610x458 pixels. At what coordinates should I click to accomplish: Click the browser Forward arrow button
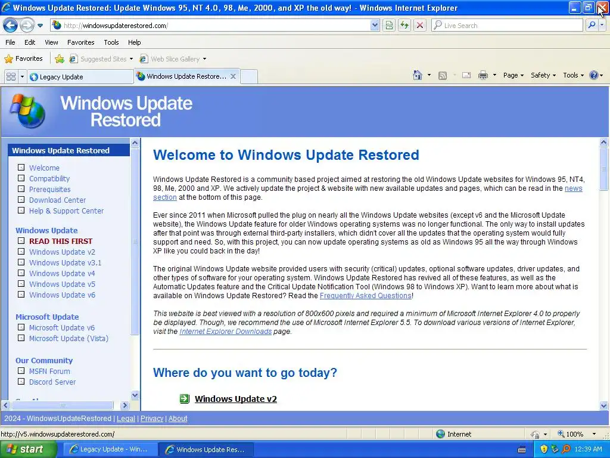[27, 26]
